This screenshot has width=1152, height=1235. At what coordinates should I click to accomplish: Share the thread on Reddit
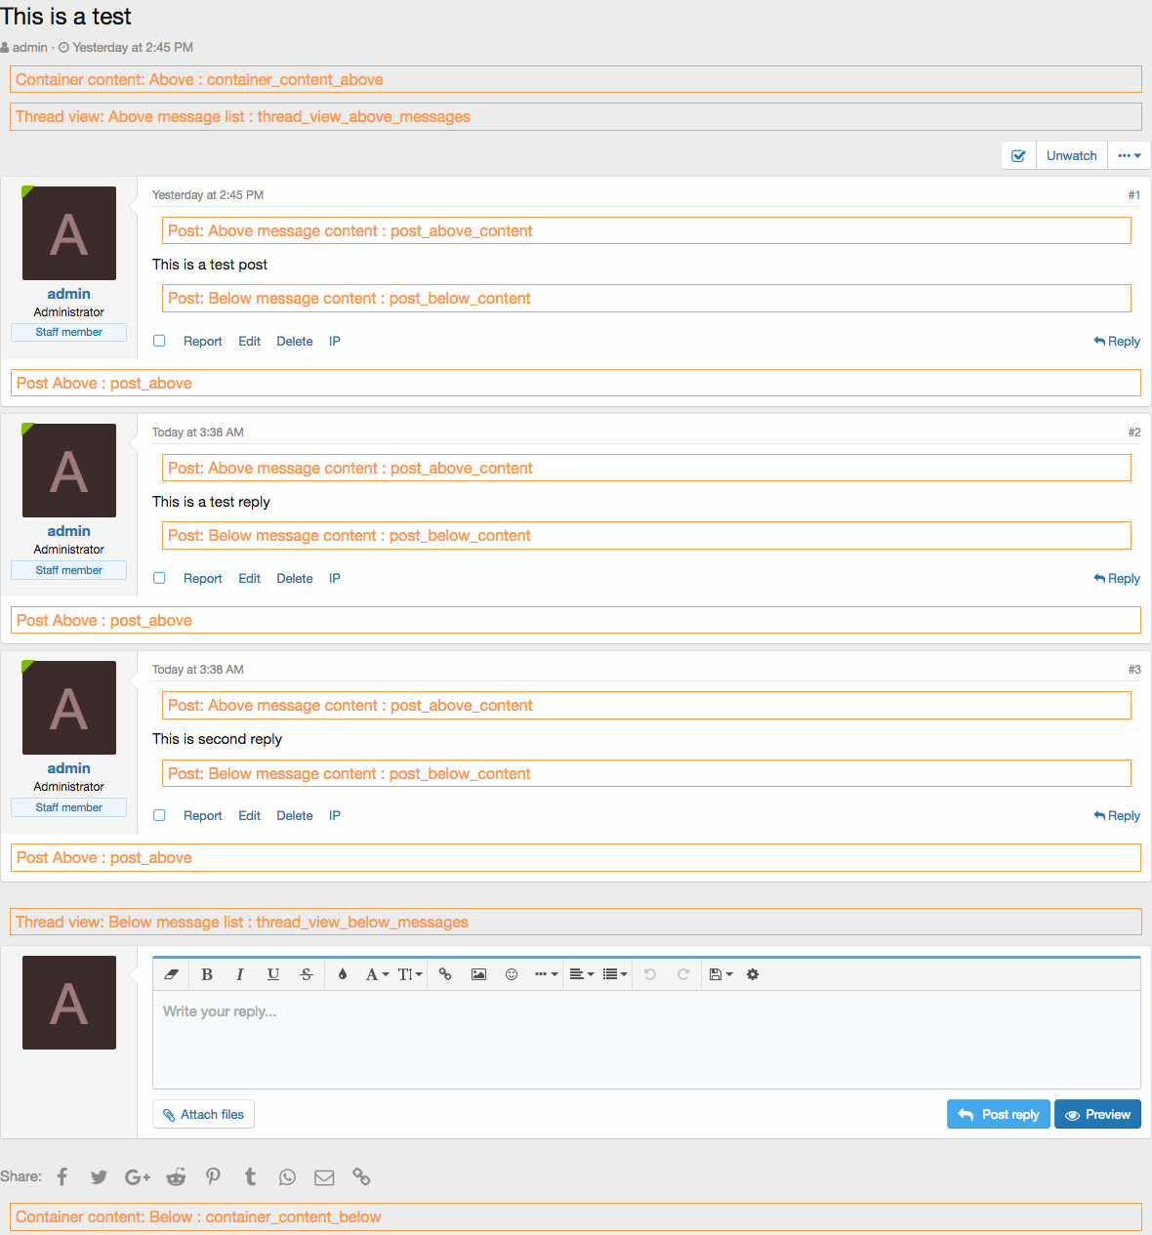176,1177
